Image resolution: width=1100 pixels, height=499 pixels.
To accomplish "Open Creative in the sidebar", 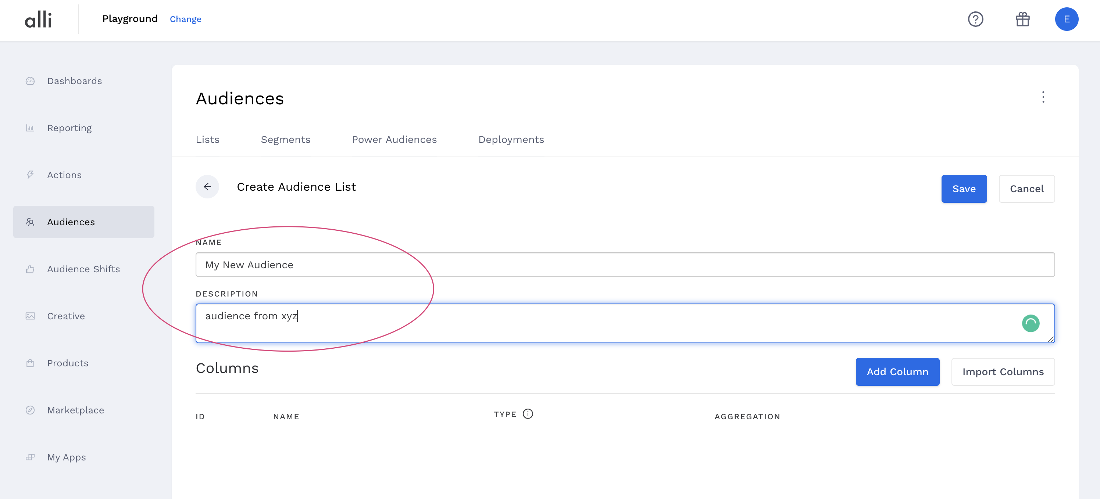I will (84, 316).
